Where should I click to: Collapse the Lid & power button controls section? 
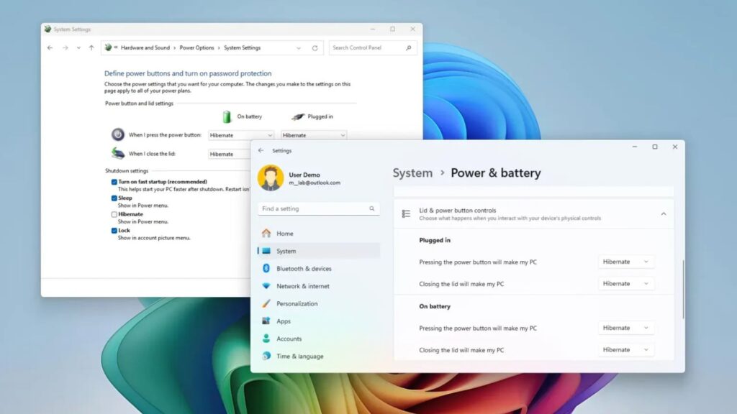[663, 213]
